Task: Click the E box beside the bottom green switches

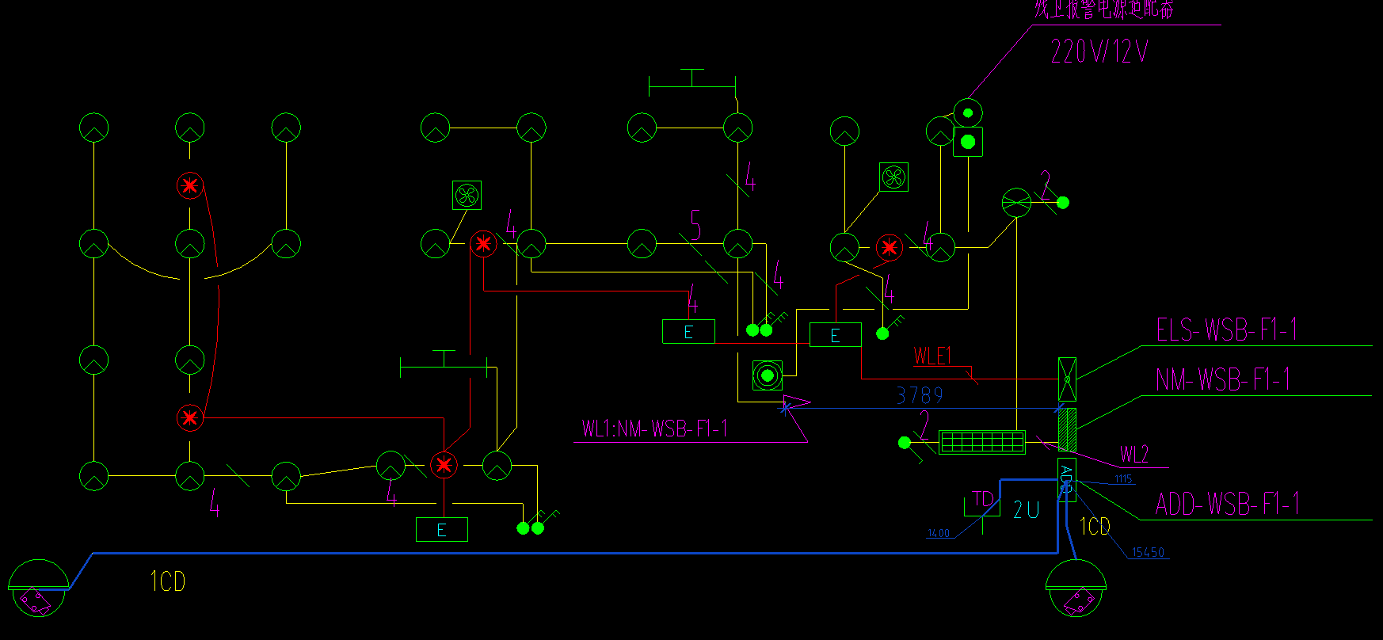Action: click(x=441, y=529)
